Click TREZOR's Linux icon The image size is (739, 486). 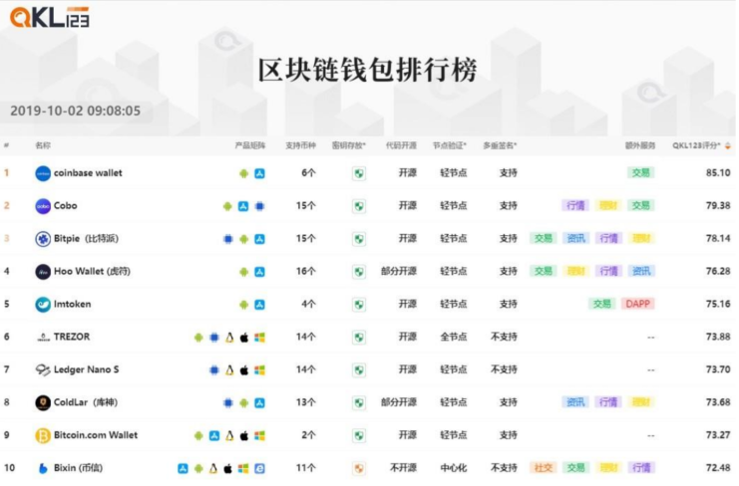229,338
